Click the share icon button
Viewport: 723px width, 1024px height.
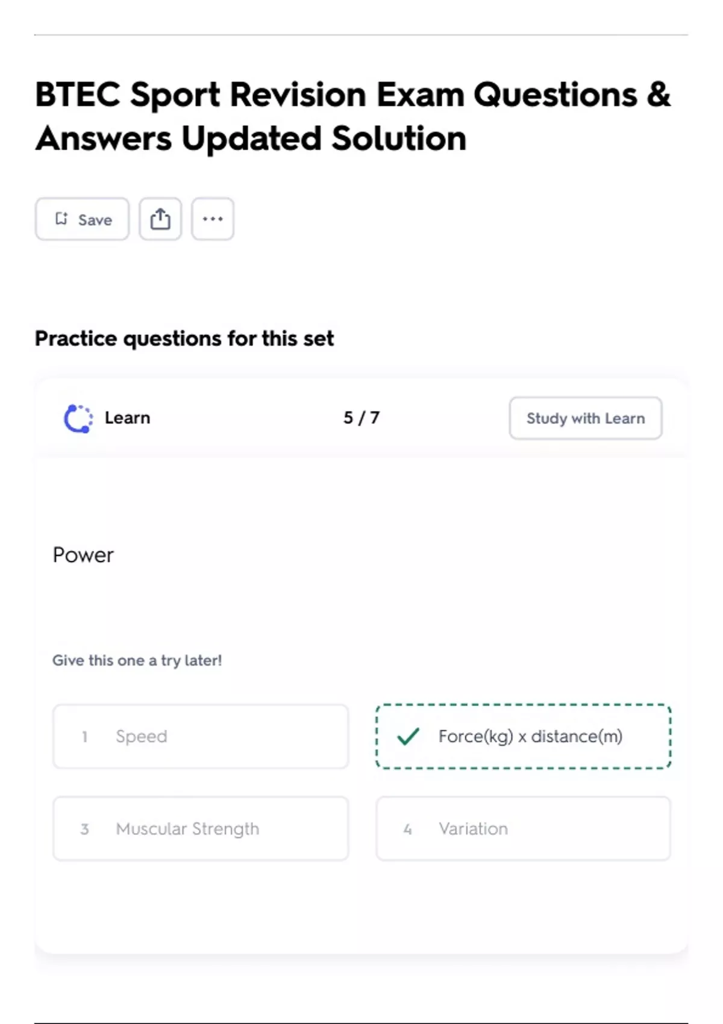tap(160, 219)
